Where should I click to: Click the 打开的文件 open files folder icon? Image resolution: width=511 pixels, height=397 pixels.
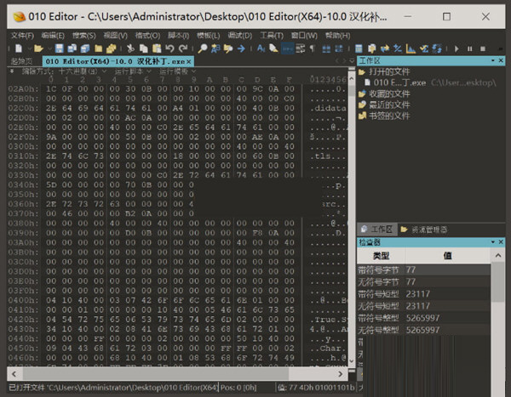pyautogui.click(x=363, y=71)
